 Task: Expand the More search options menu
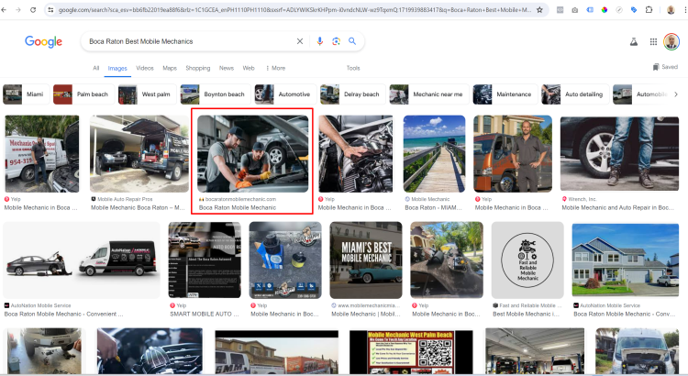pos(275,68)
